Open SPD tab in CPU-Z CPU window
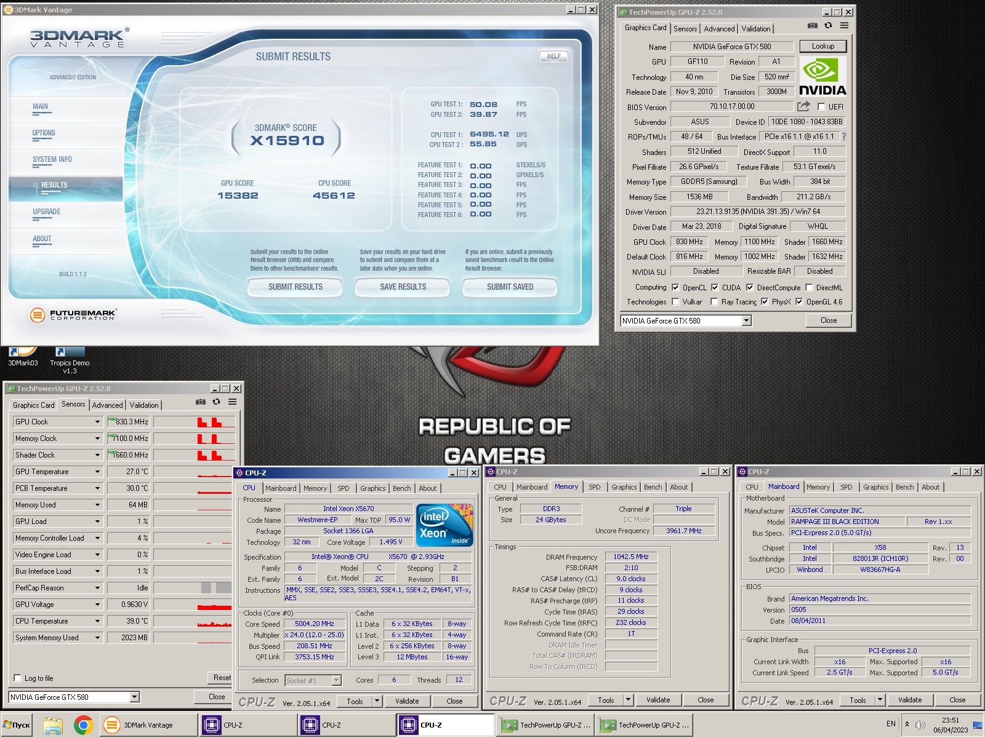The image size is (985, 738). tap(344, 488)
